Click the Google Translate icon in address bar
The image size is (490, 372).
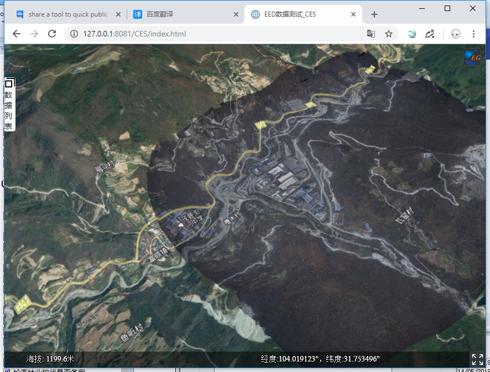371,34
